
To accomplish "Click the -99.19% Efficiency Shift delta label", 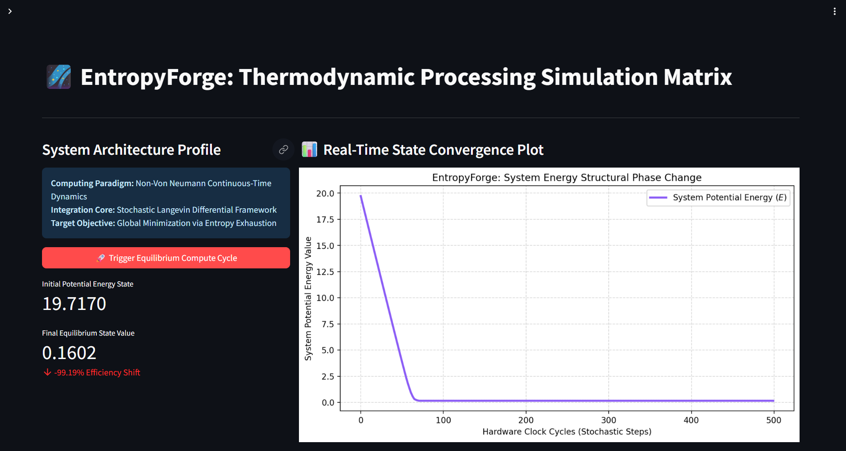I will pyautogui.click(x=97, y=373).
